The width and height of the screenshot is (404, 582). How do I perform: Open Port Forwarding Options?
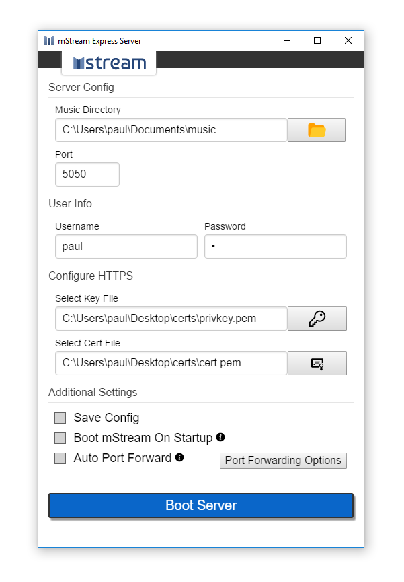coord(283,461)
